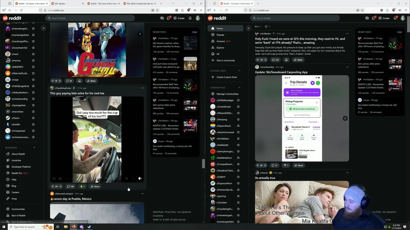The width and height of the screenshot is (410, 230).
Task: Open NORTH LINE patch notes thumbnail, left window
Action: tap(190, 126)
